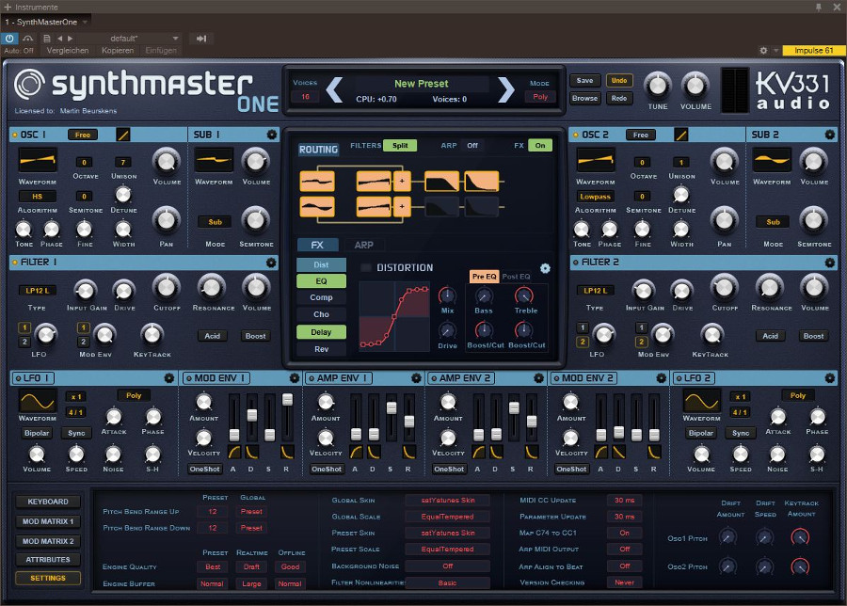
Task: Open the SUB 1 Sub mode dropdown
Action: pos(215,222)
